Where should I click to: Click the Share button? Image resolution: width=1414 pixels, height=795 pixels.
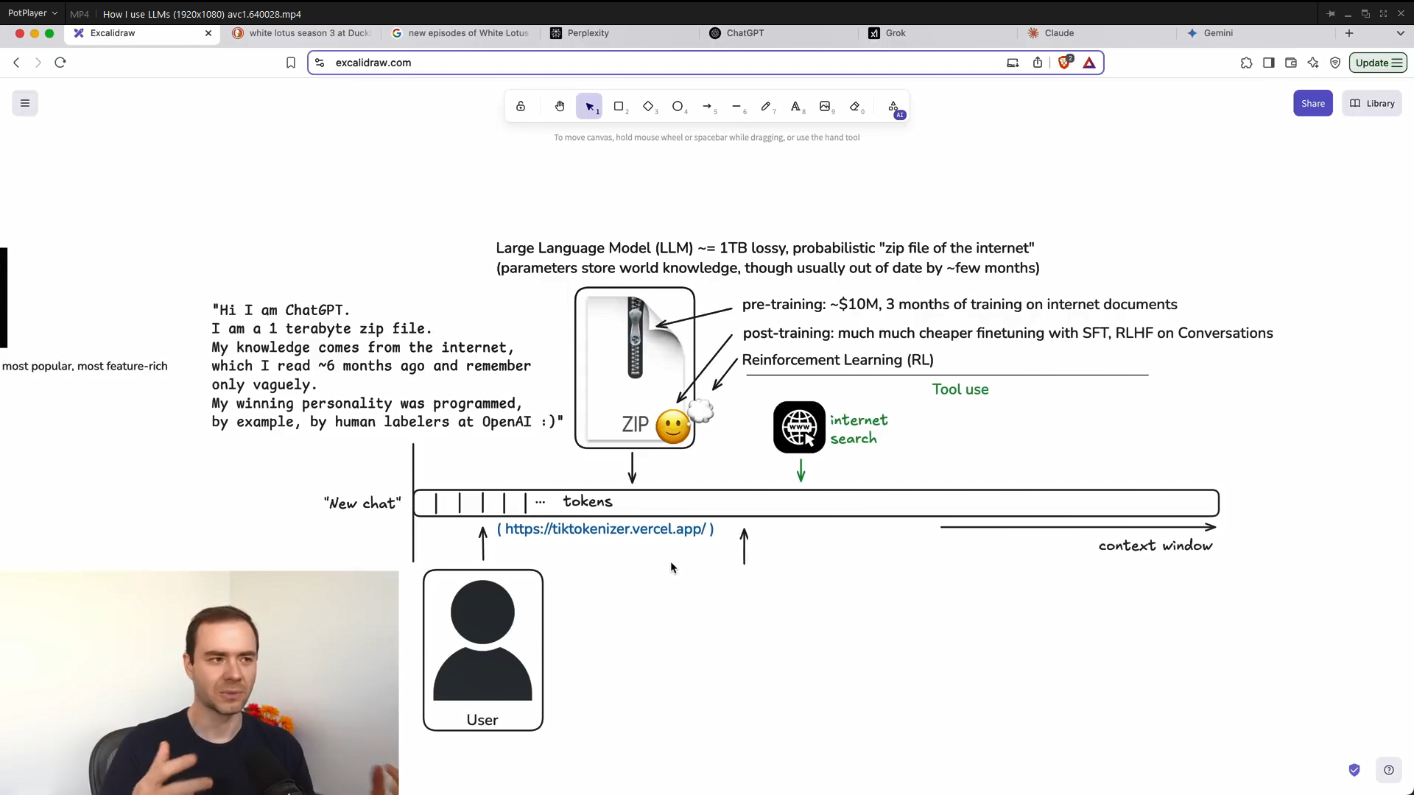1313,103
